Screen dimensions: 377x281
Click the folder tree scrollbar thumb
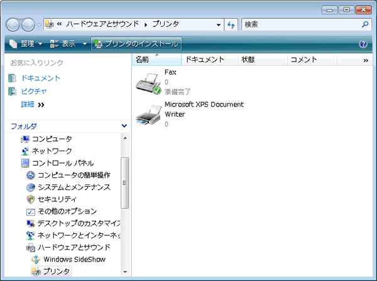(x=125, y=183)
